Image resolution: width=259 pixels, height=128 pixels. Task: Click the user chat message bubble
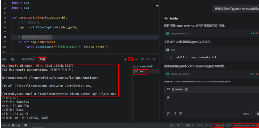(236, 9)
